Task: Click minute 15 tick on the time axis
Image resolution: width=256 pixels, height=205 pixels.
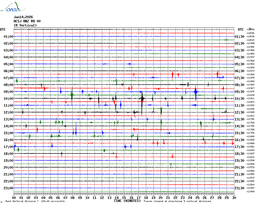Action: [x=124, y=198]
